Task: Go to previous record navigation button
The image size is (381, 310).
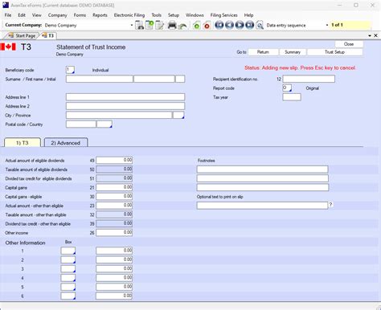Action: tap(229, 25)
